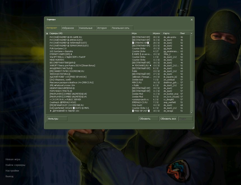Sort by Игроки column header
The image size is (241, 185).
[x=157, y=33]
